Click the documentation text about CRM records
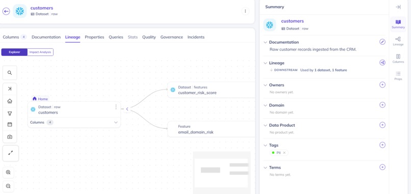The height and width of the screenshot is (194, 411). [313, 49]
